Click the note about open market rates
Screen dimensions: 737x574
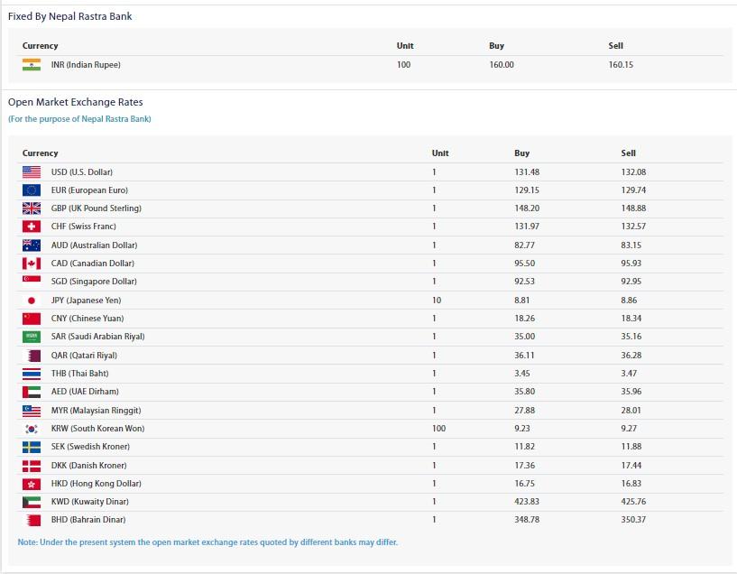pyautogui.click(x=207, y=542)
